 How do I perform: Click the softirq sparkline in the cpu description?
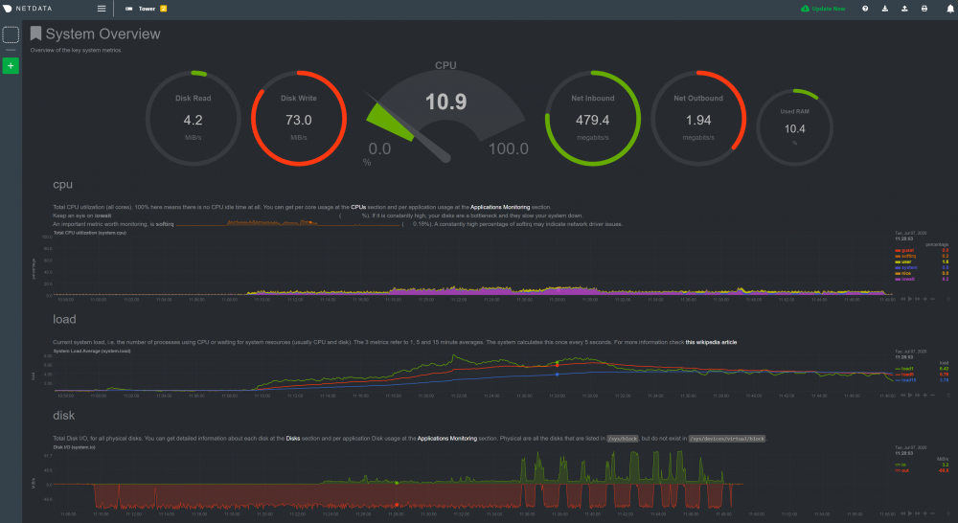(x=287, y=223)
